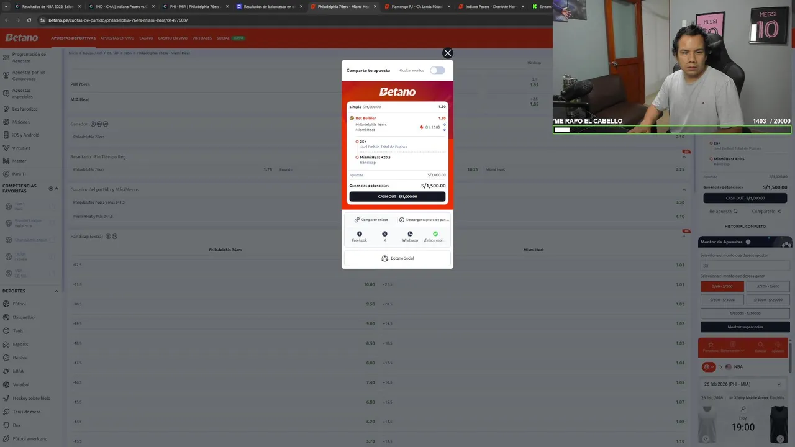795x447 pixels.
Task: Select the S/3000 - S/20000 winnings range
Action: tap(768, 300)
